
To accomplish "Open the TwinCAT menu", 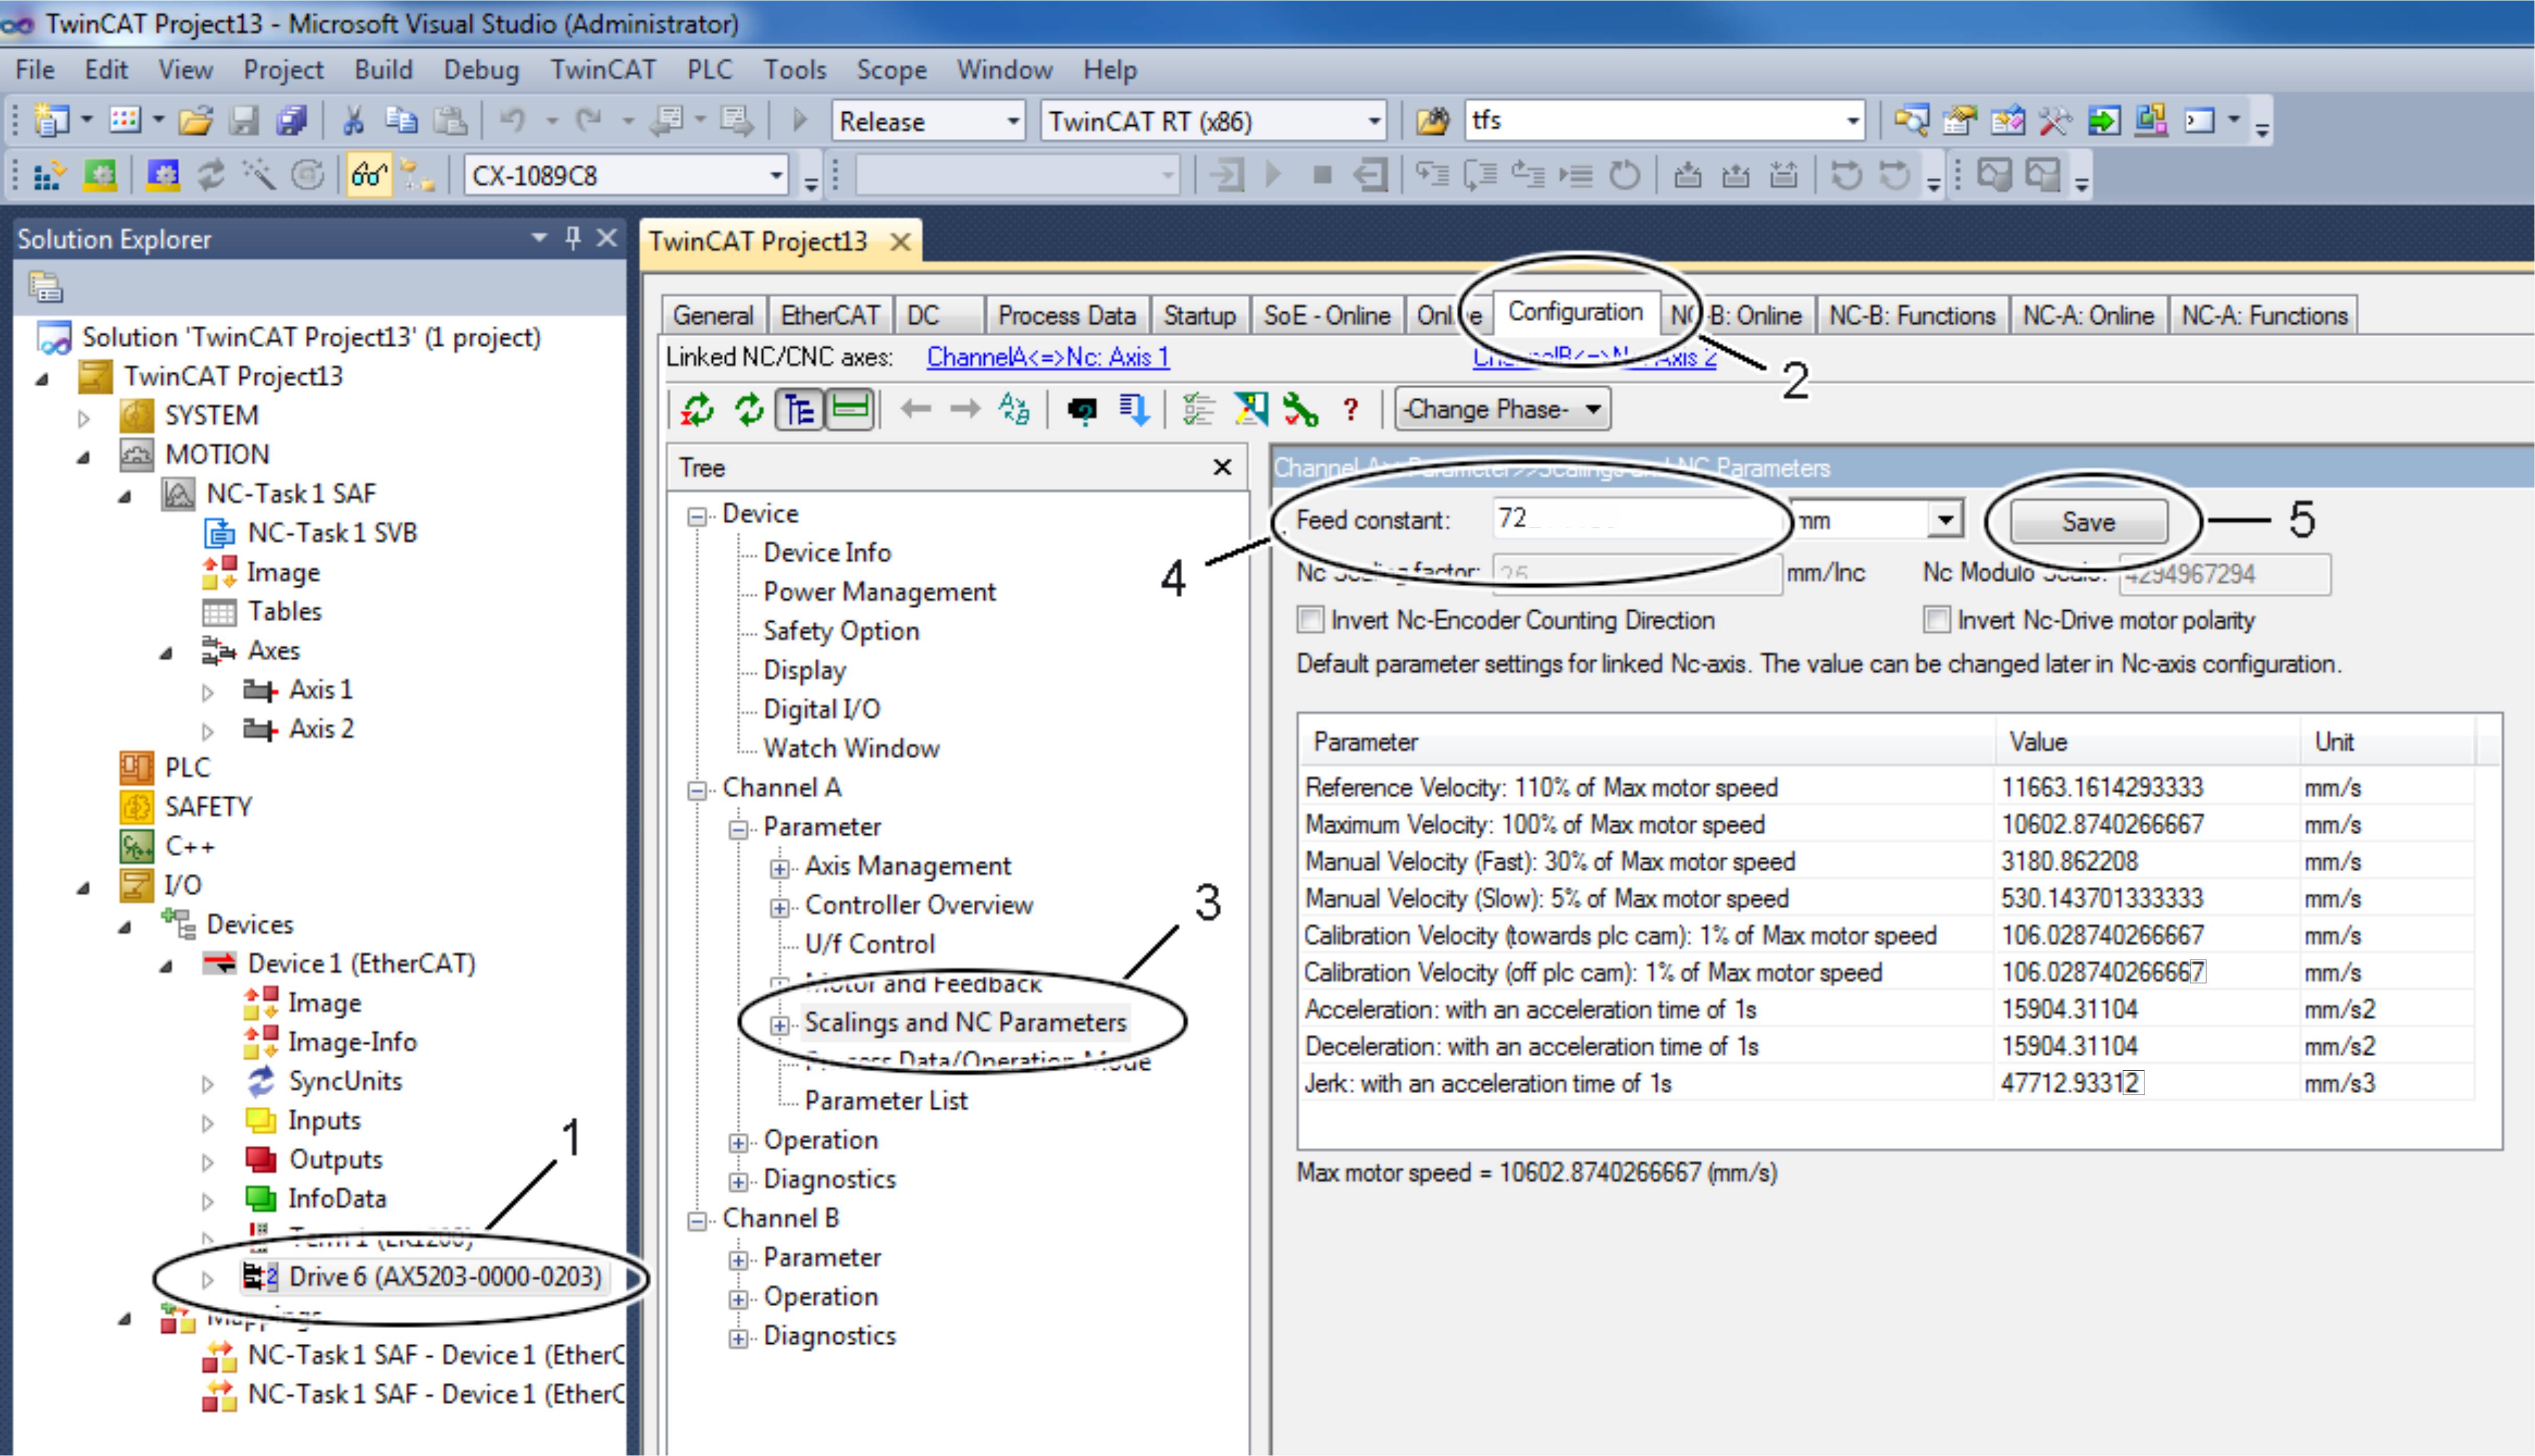I will (603, 70).
